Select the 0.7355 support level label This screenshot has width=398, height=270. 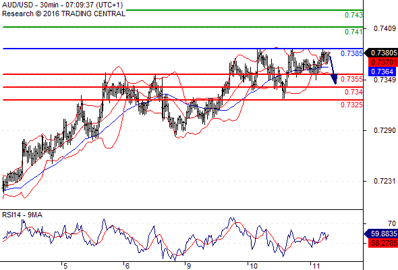coord(351,79)
